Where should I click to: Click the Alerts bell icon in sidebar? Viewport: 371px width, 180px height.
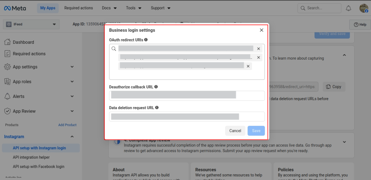click(7, 96)
